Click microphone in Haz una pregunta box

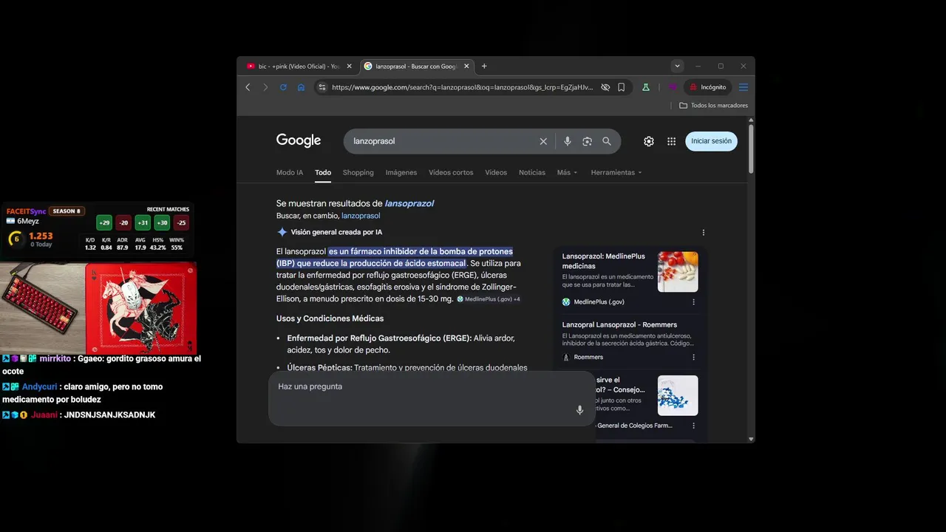(x=579, y=410)
